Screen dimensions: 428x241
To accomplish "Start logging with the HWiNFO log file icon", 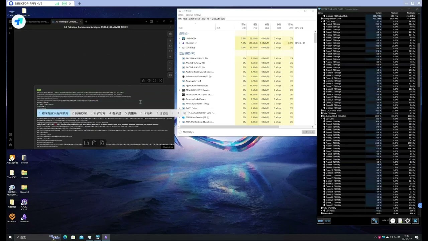I will (400, 221).
